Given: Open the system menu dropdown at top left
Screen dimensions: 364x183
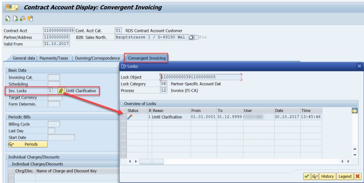Looking at the screenshot, I should [11, 7].
